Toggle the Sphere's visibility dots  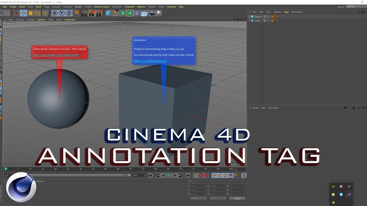click(x=267, y=17)
